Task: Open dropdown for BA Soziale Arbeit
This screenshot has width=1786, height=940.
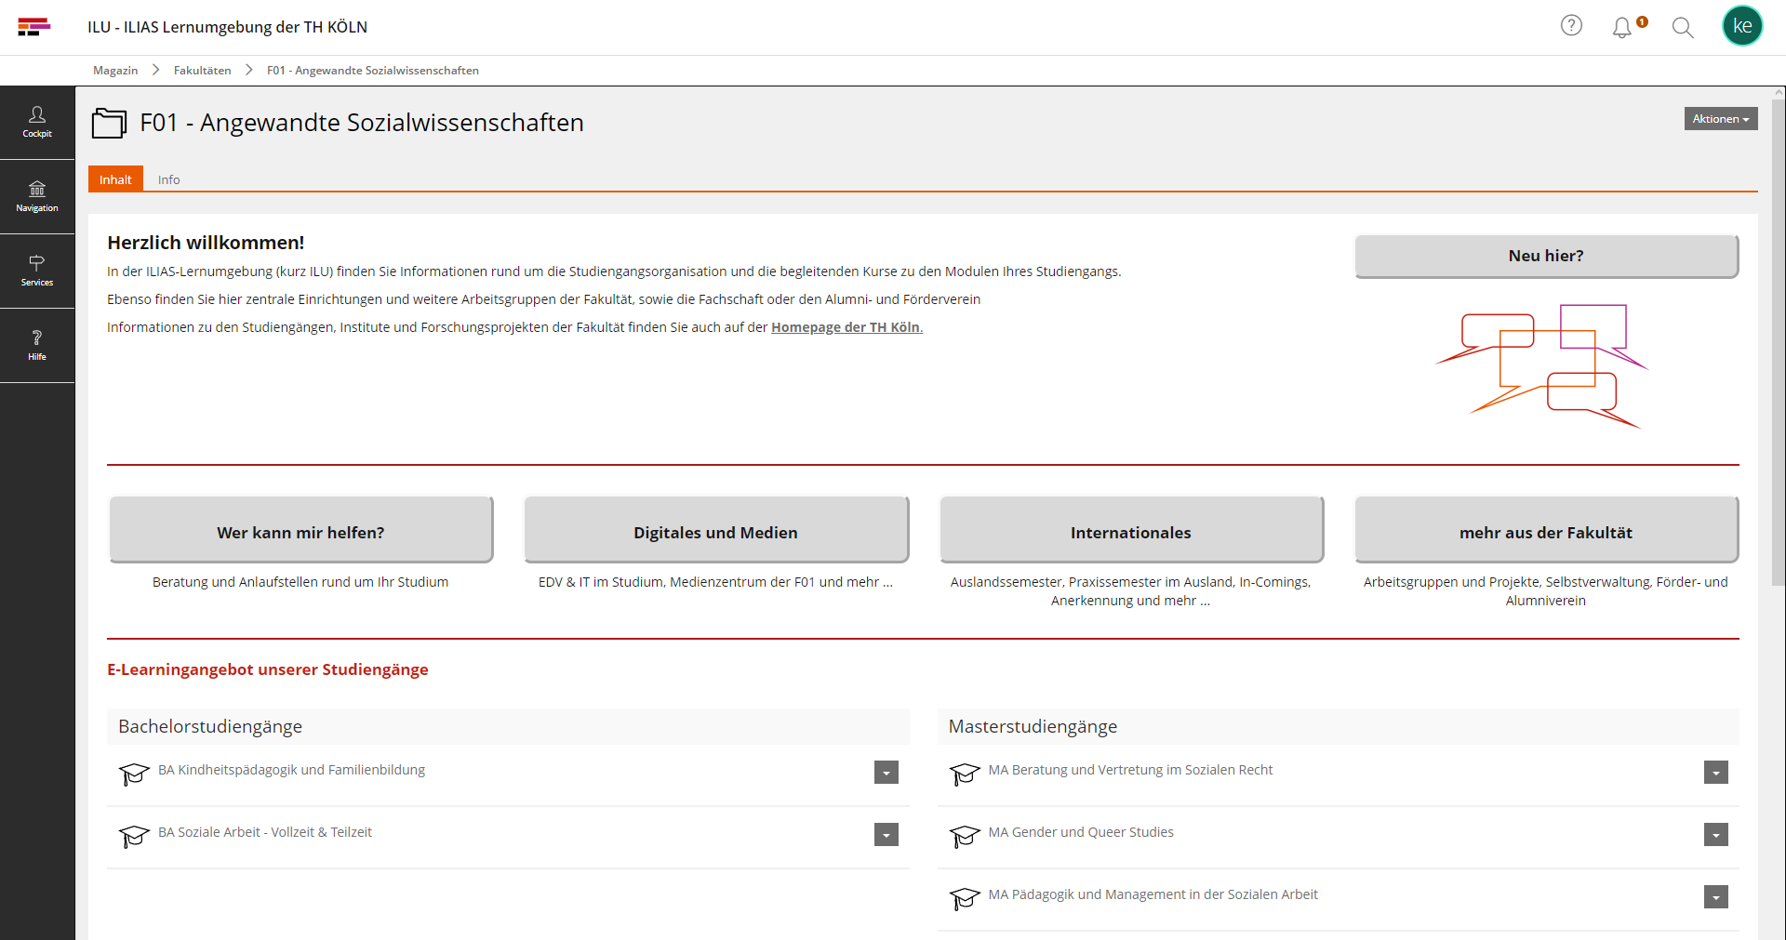Action: tap(886, 835)
